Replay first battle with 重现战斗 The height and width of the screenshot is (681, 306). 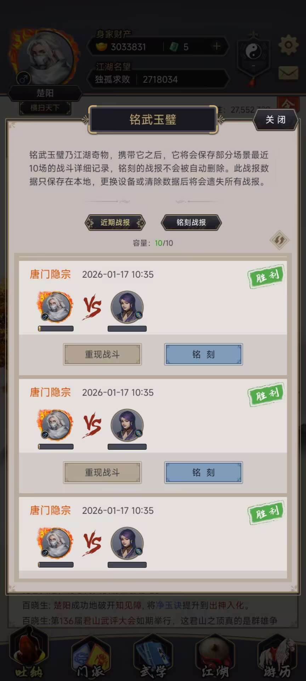[x=102, y=354]
